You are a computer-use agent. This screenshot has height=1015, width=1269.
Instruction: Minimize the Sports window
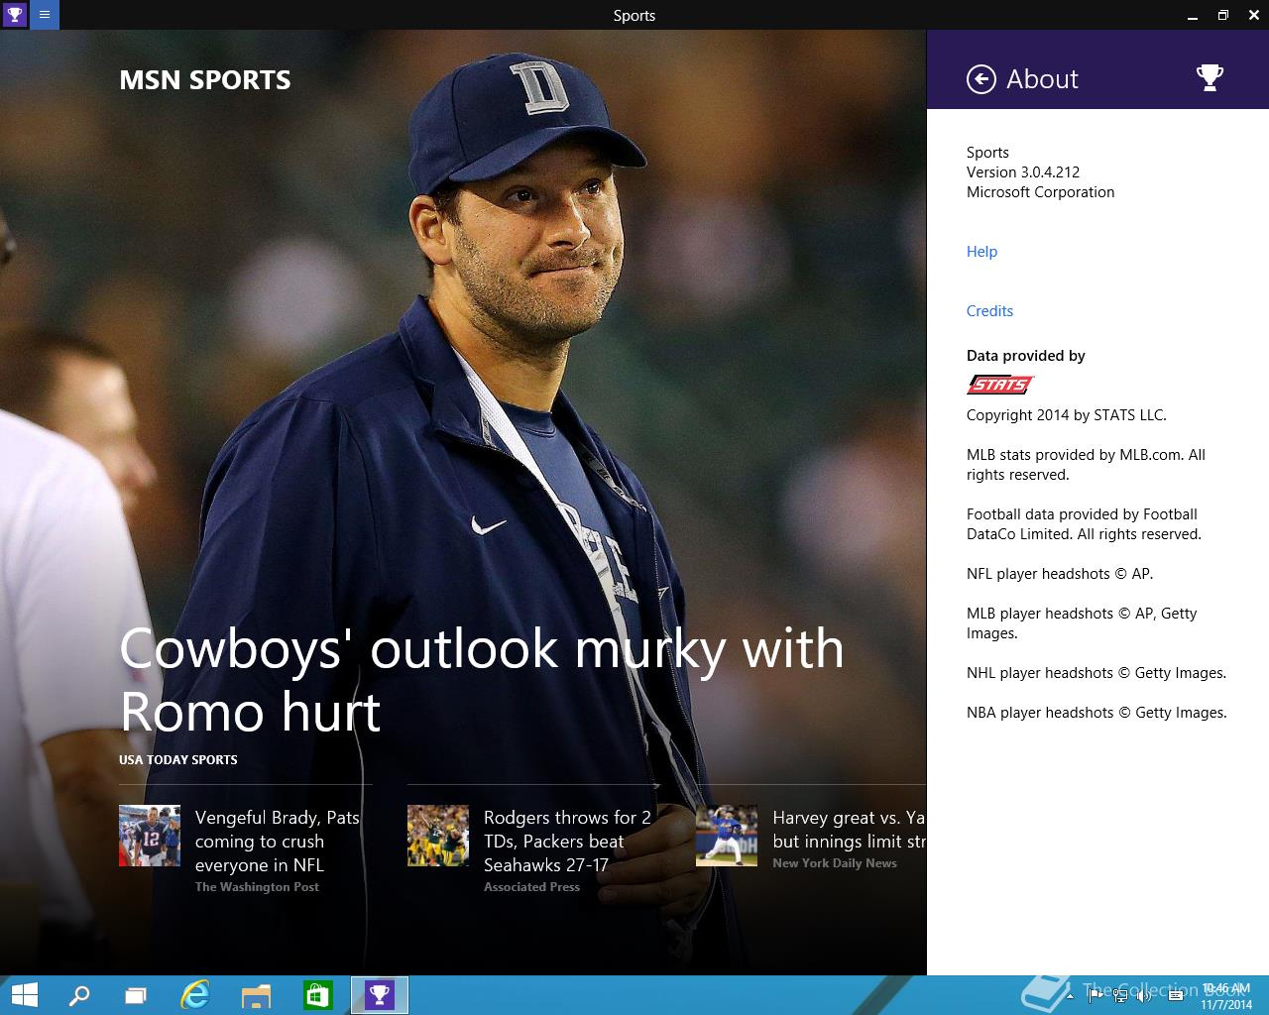click(1192, 15)
